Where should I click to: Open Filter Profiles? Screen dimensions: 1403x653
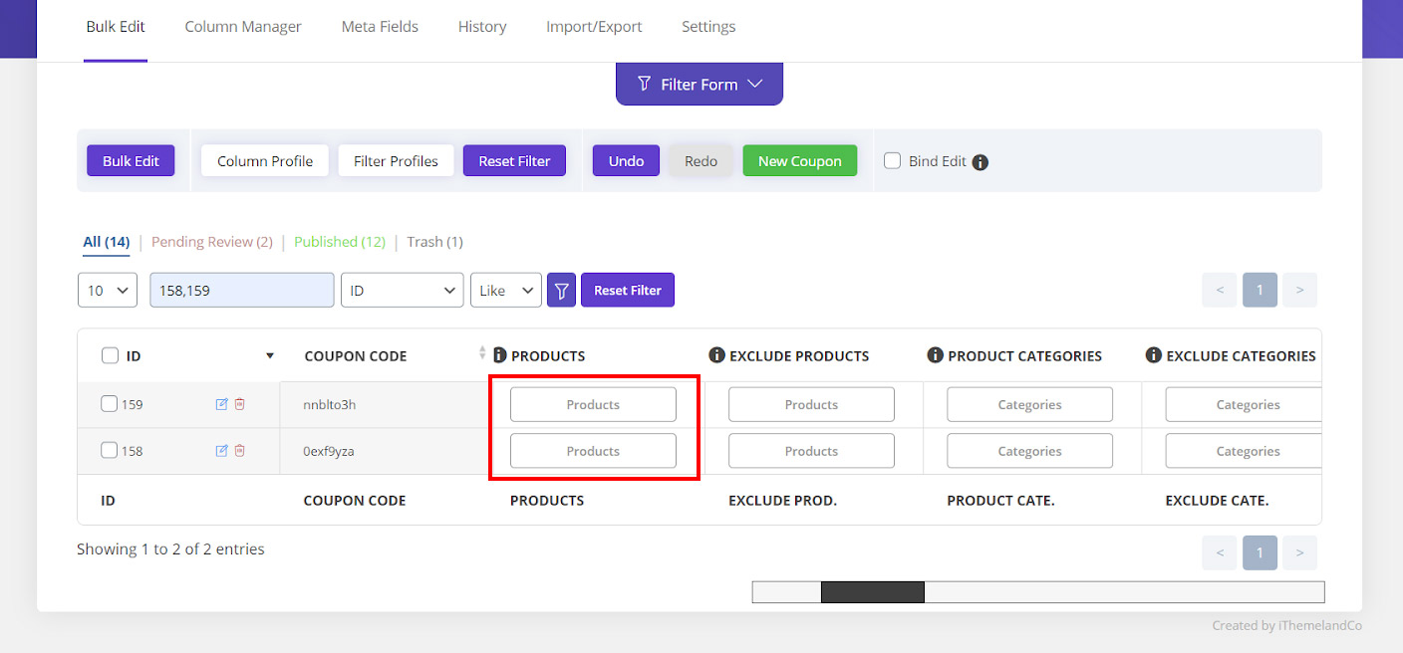[396, 161]
